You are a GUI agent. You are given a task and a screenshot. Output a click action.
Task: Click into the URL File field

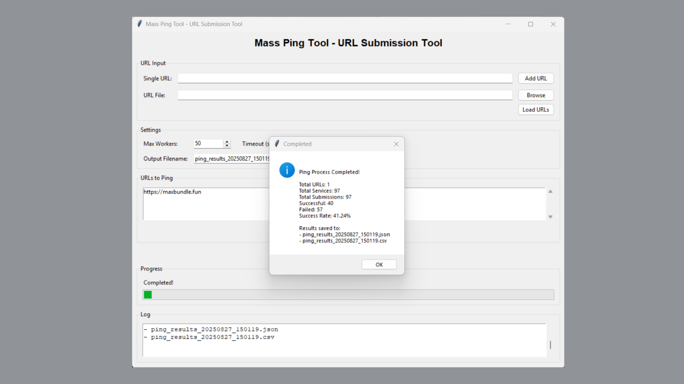[x=345, y=95]
